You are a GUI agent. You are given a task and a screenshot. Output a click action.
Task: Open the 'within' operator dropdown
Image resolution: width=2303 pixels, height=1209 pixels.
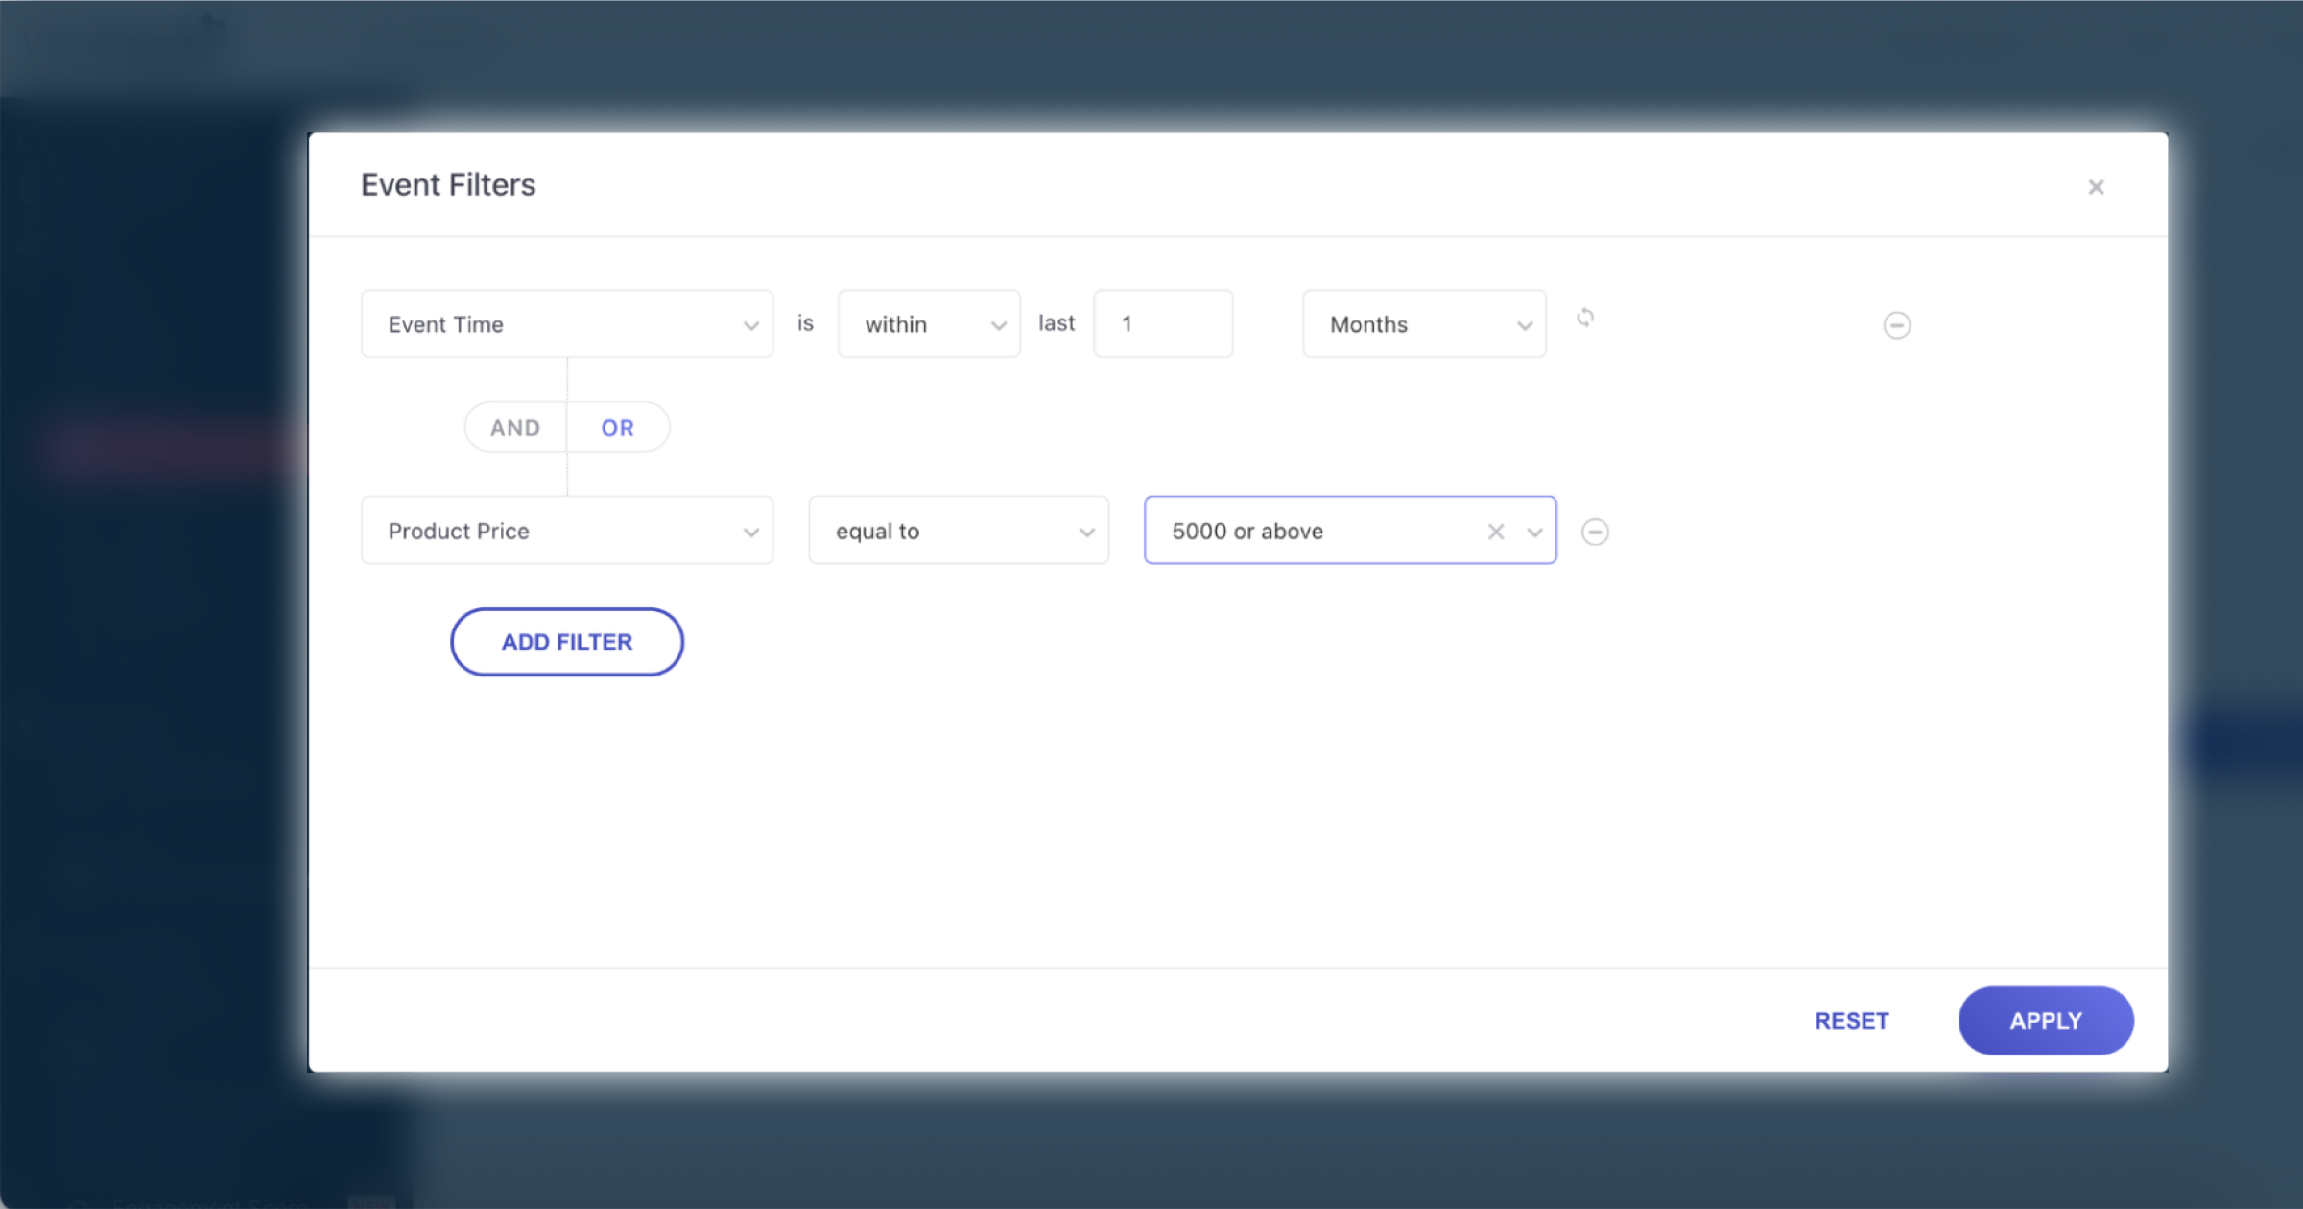928,324
